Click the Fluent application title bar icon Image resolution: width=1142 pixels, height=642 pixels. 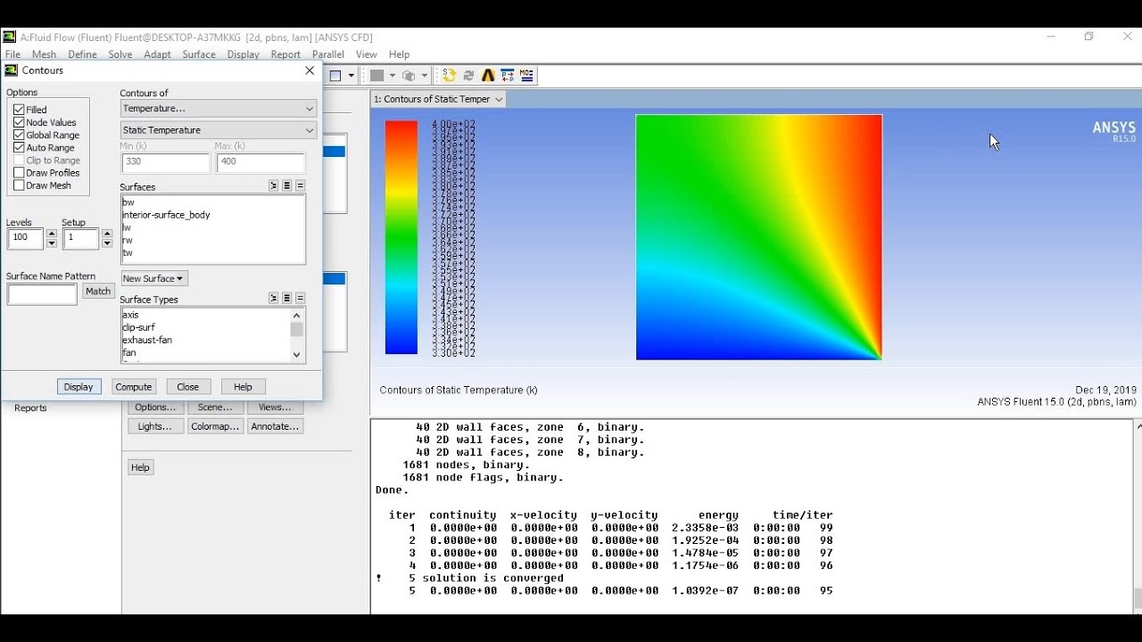click(x=9, y=37)
